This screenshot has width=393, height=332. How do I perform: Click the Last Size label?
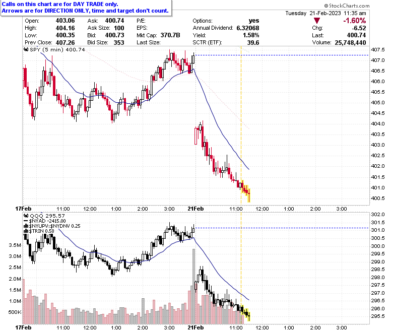click(148, 43)
